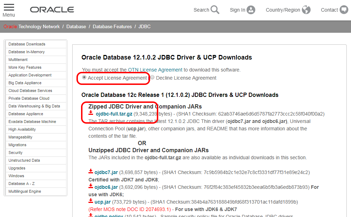The image size is (351, 217).
Task: Open Upgrades sidebar item
Action: pyautogui.click(x=36, y=168)
